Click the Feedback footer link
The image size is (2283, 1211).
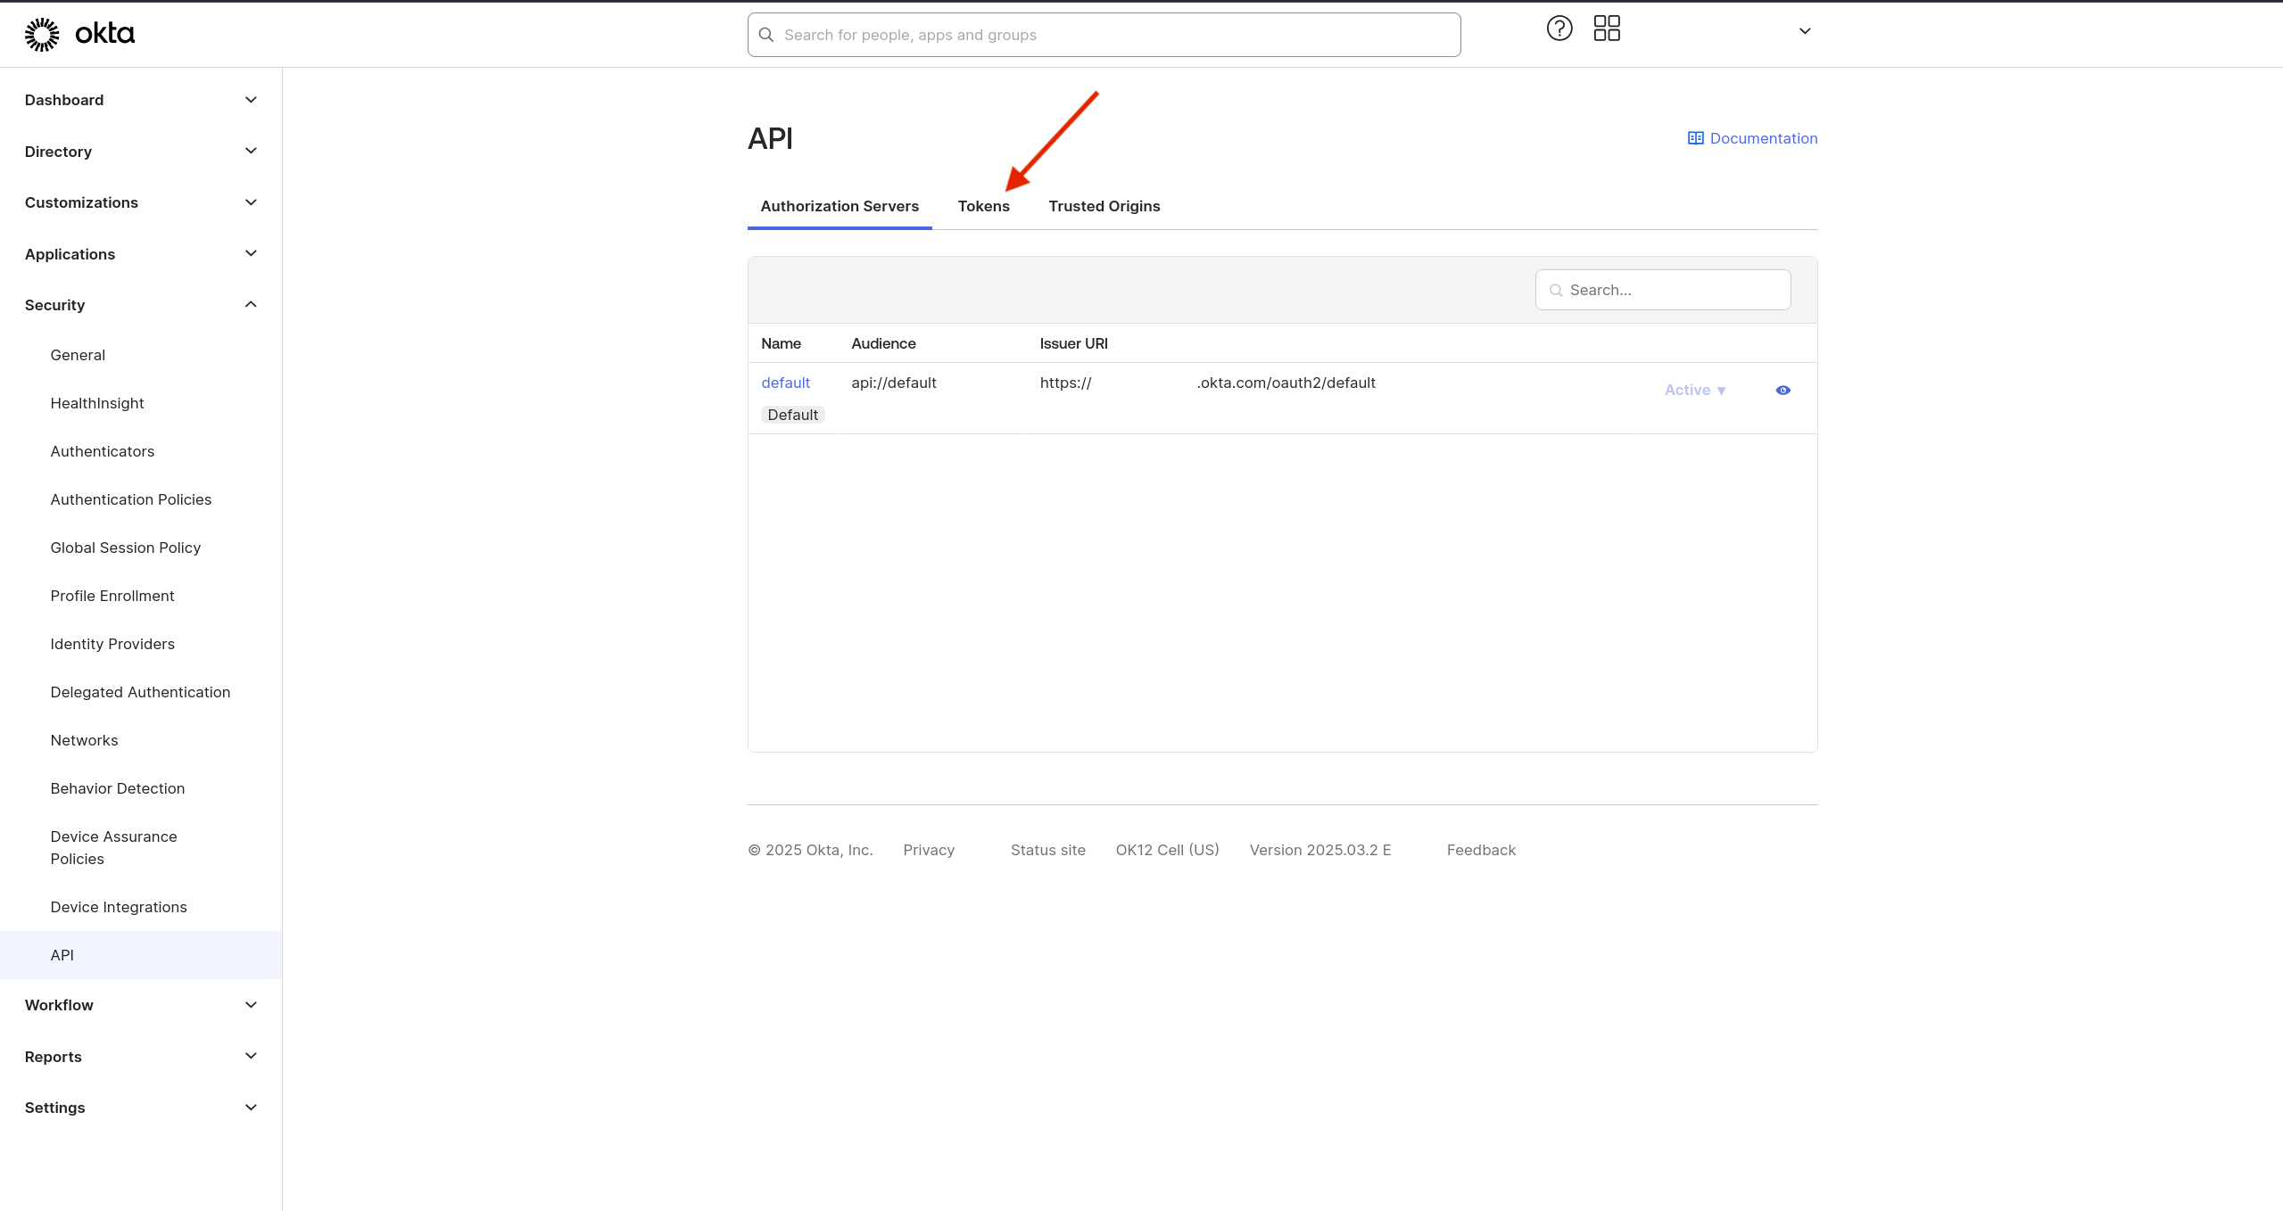1481,850
